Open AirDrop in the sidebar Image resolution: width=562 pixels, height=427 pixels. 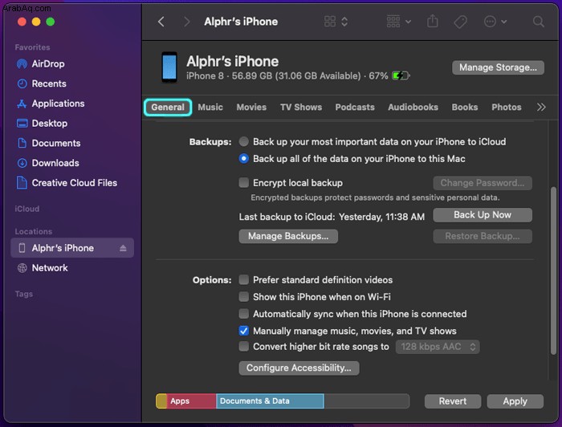pyautogui.click(x=48, y=64)
